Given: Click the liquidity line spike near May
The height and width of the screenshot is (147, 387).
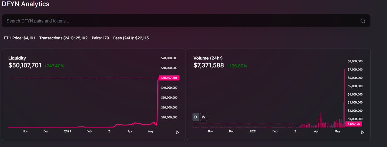Looking at the screenshot, I should click(157, 101).
